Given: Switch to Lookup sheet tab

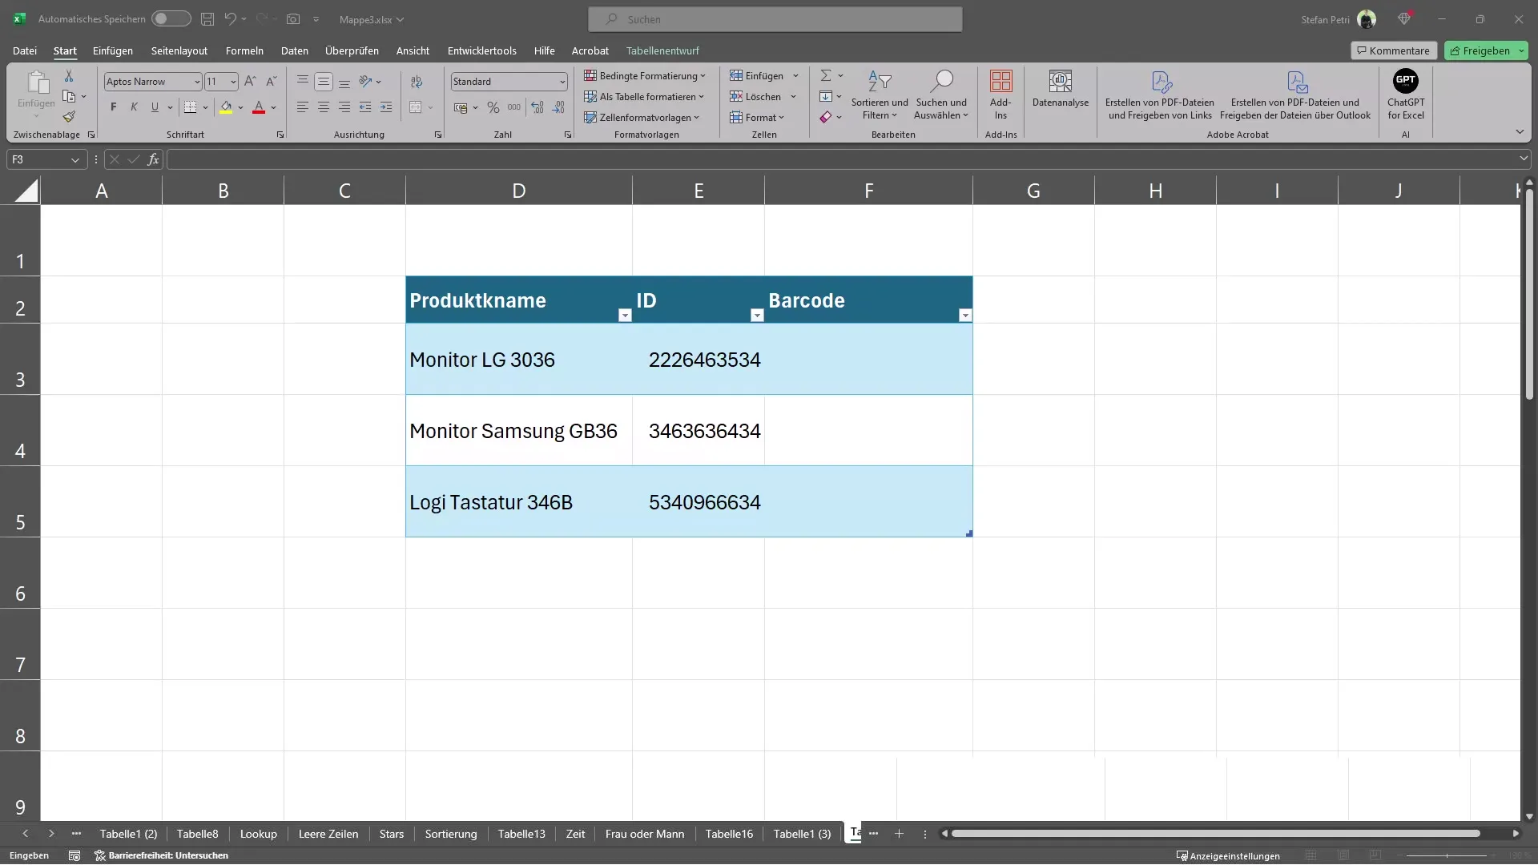Looking at the screenshot, I should (259, 834).
